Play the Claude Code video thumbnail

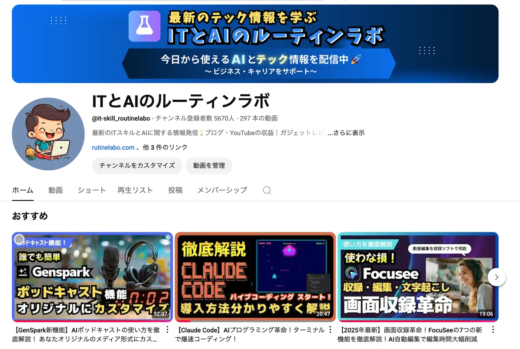click(x=255, y=277)
